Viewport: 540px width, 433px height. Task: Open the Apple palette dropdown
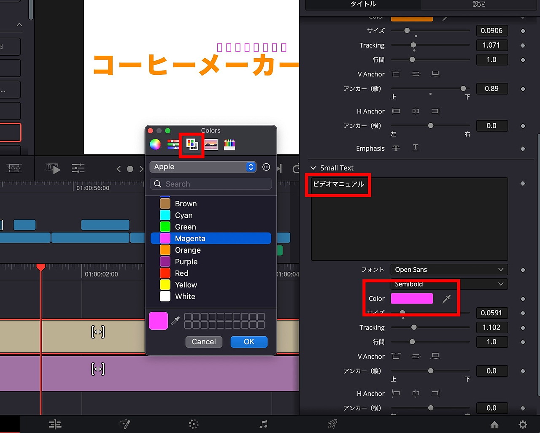click(x=202, y=167)
